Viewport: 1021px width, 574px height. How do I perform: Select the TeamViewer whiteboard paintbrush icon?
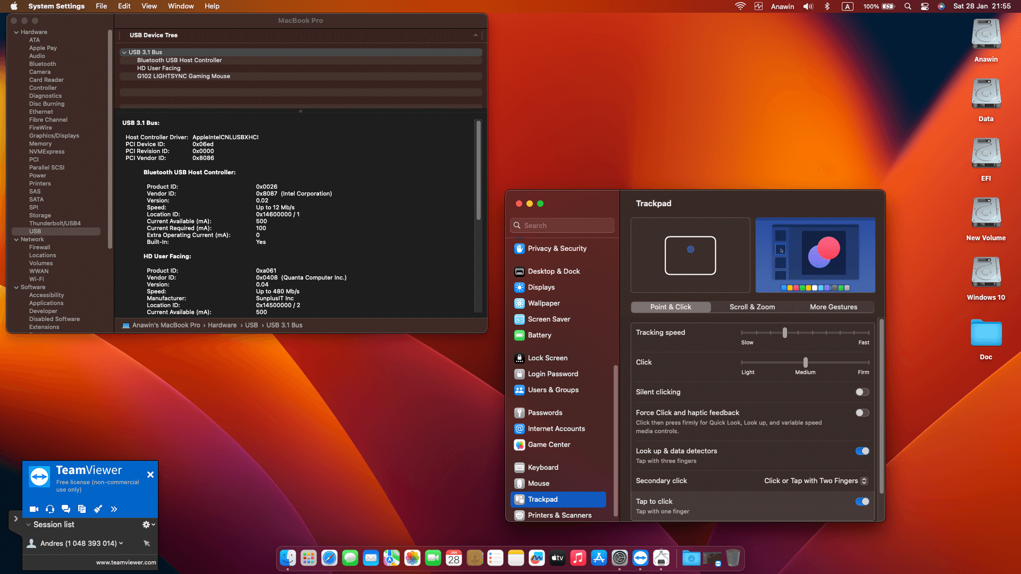98,509
